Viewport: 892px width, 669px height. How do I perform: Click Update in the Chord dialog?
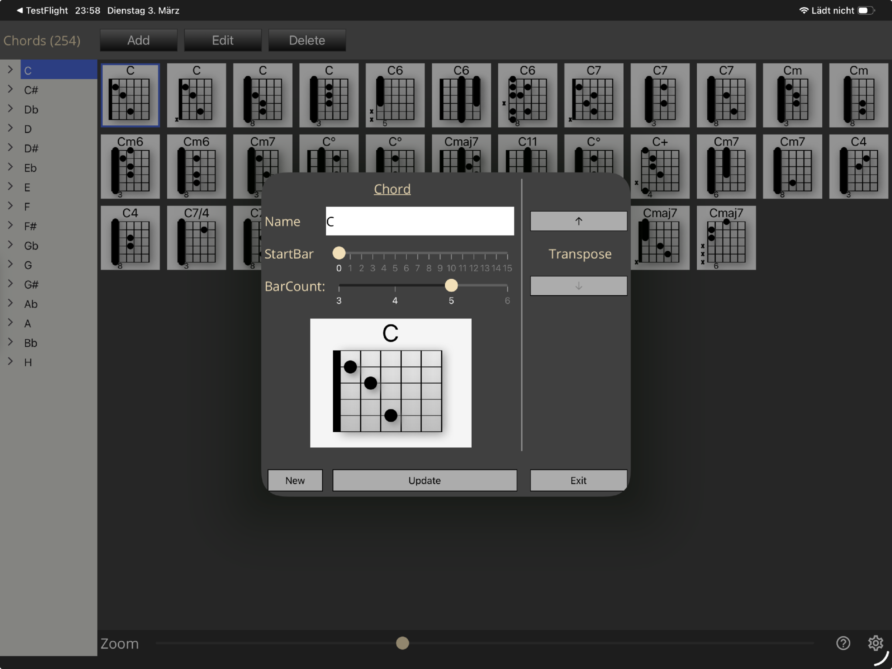point(424,480)
